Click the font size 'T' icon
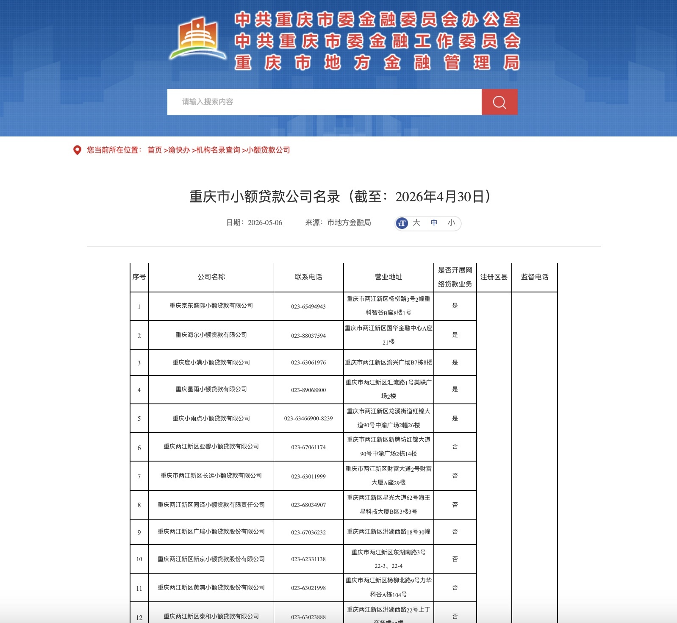 click(402, 223)
